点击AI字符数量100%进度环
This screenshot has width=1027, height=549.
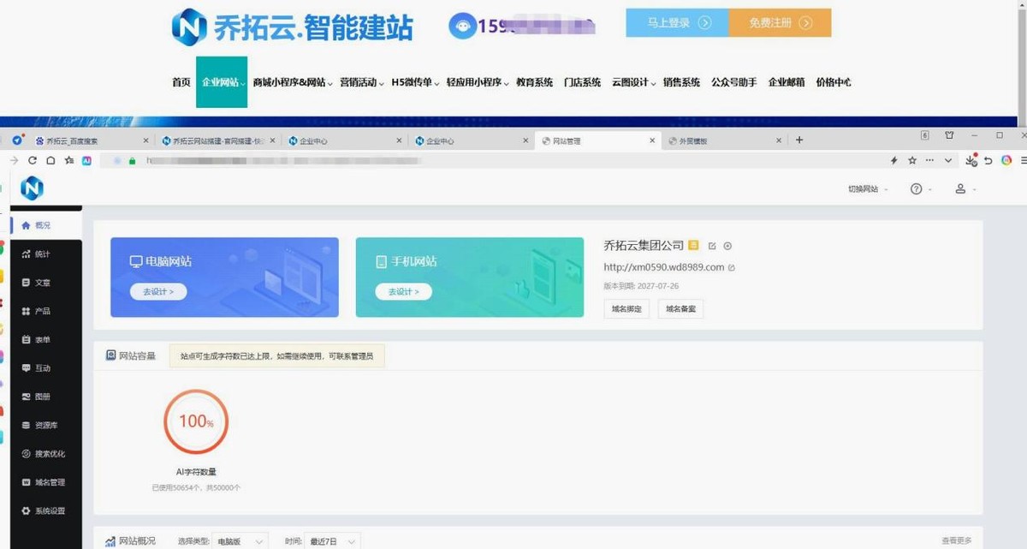pyautogui.click(x=195, y=421)
